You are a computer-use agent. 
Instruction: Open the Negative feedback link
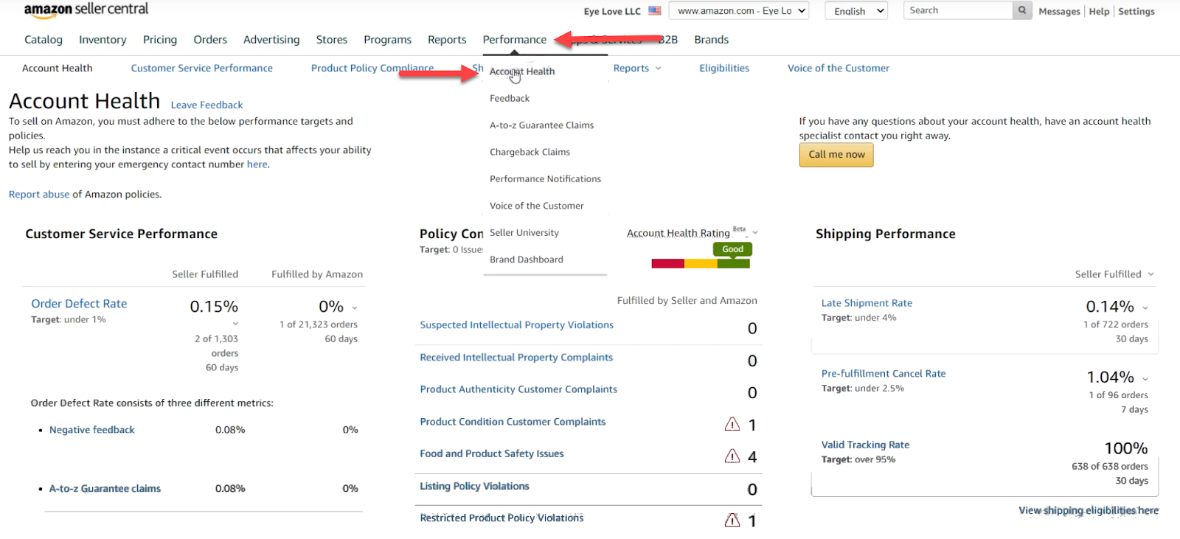tap(92, 430)
